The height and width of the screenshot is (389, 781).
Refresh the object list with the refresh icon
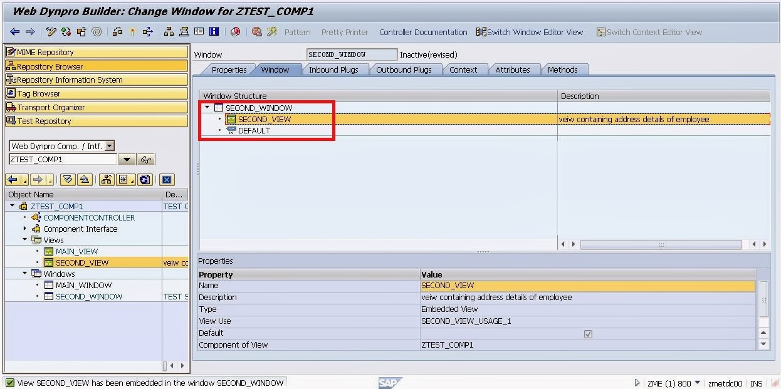click(145, 180)
